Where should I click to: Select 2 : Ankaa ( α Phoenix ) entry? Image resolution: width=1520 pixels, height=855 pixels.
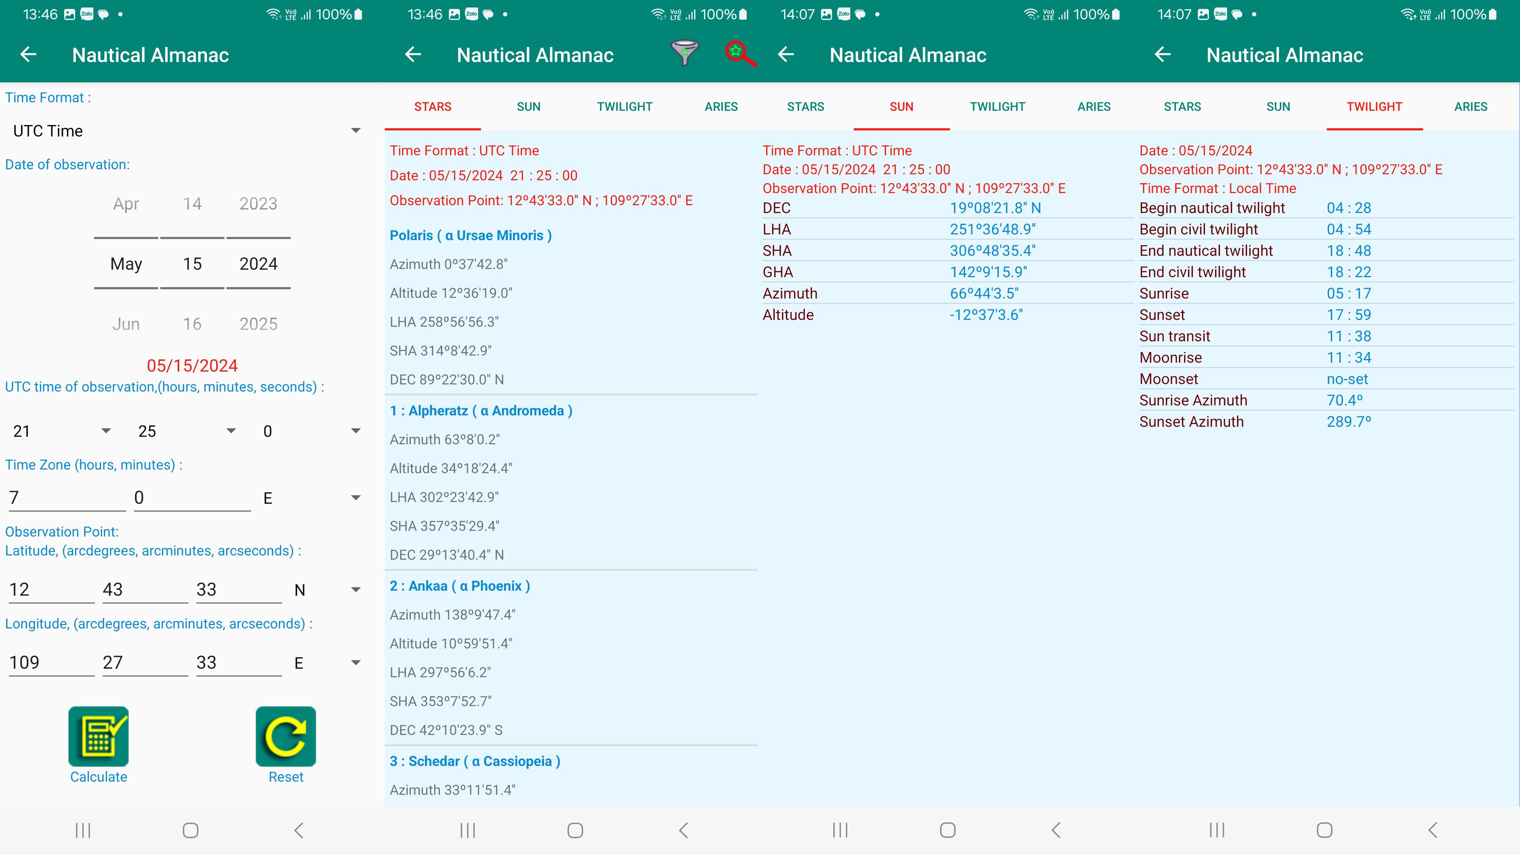click(460, 586)
